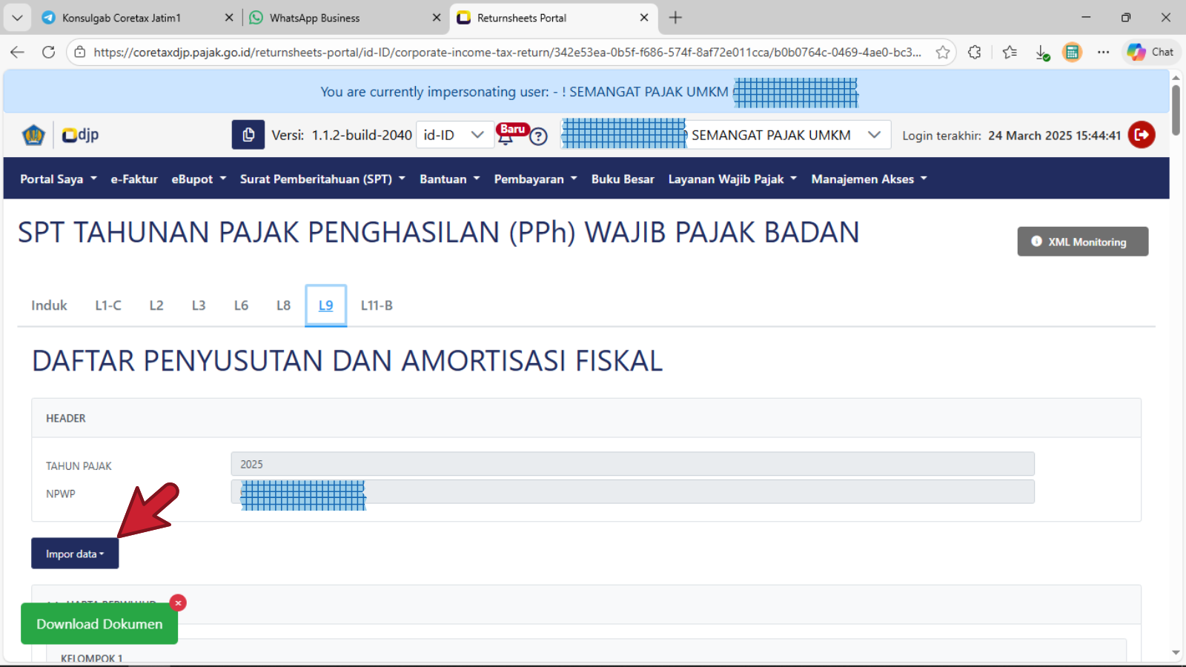Click the red logout icon
The height and width of the screenshot is (667, 1186).
pos(1141,135)
